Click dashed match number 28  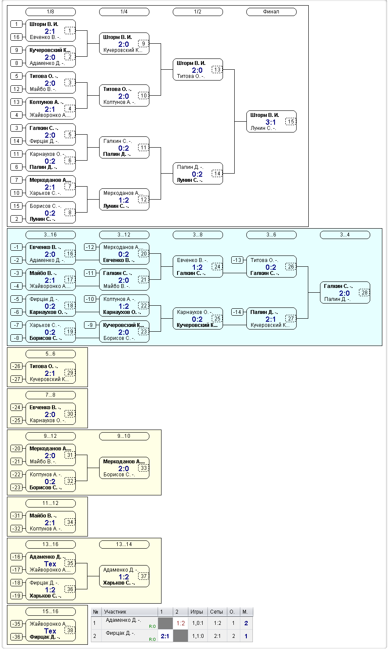[x=364, y=293]
